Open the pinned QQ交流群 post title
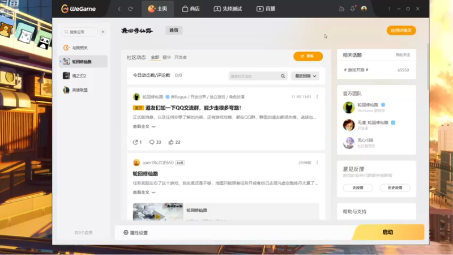This screenshot has height=255, width=453. (x=193, y=108)
